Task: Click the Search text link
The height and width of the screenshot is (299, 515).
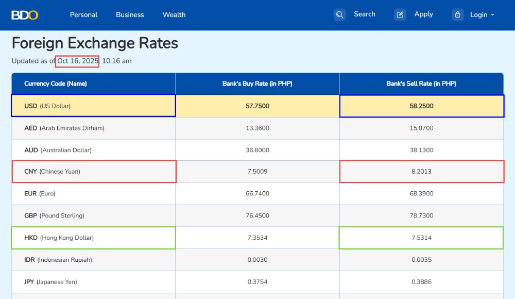Action: 365,14
